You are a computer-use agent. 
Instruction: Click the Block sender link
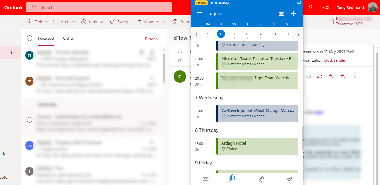[x=335, y=60]
